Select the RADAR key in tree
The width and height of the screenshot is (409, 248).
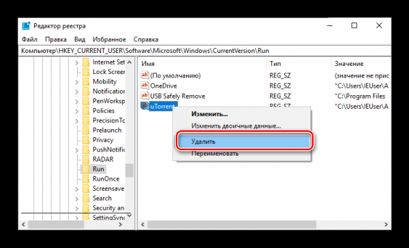pos(103,160)
